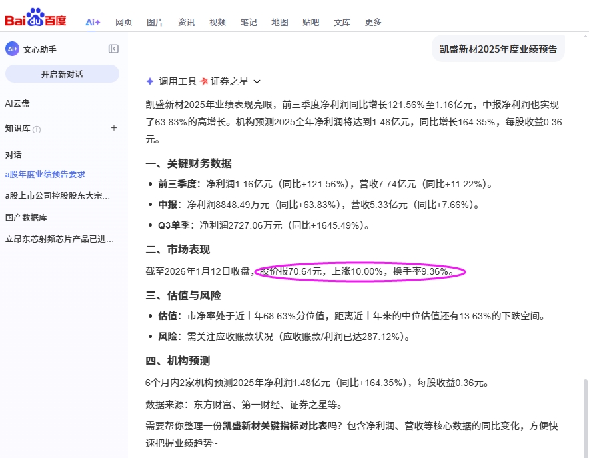Viewport: 589px width, 458px height.
Task: Open conversation 立昂东芯射频芯片产品已进…
Action: click(x=59, y=239)
